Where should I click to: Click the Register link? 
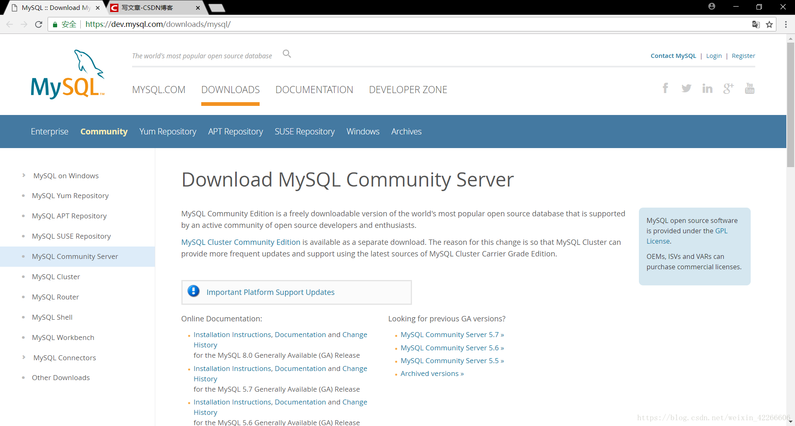[x=743, y=56]
